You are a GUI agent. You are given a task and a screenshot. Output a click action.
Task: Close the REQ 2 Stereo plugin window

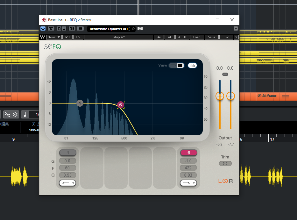[x=232, y=20]
